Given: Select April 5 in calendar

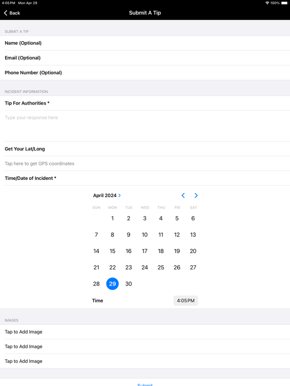Looking at the screenshot, I should pyautogui.click(x=177, y=218).
